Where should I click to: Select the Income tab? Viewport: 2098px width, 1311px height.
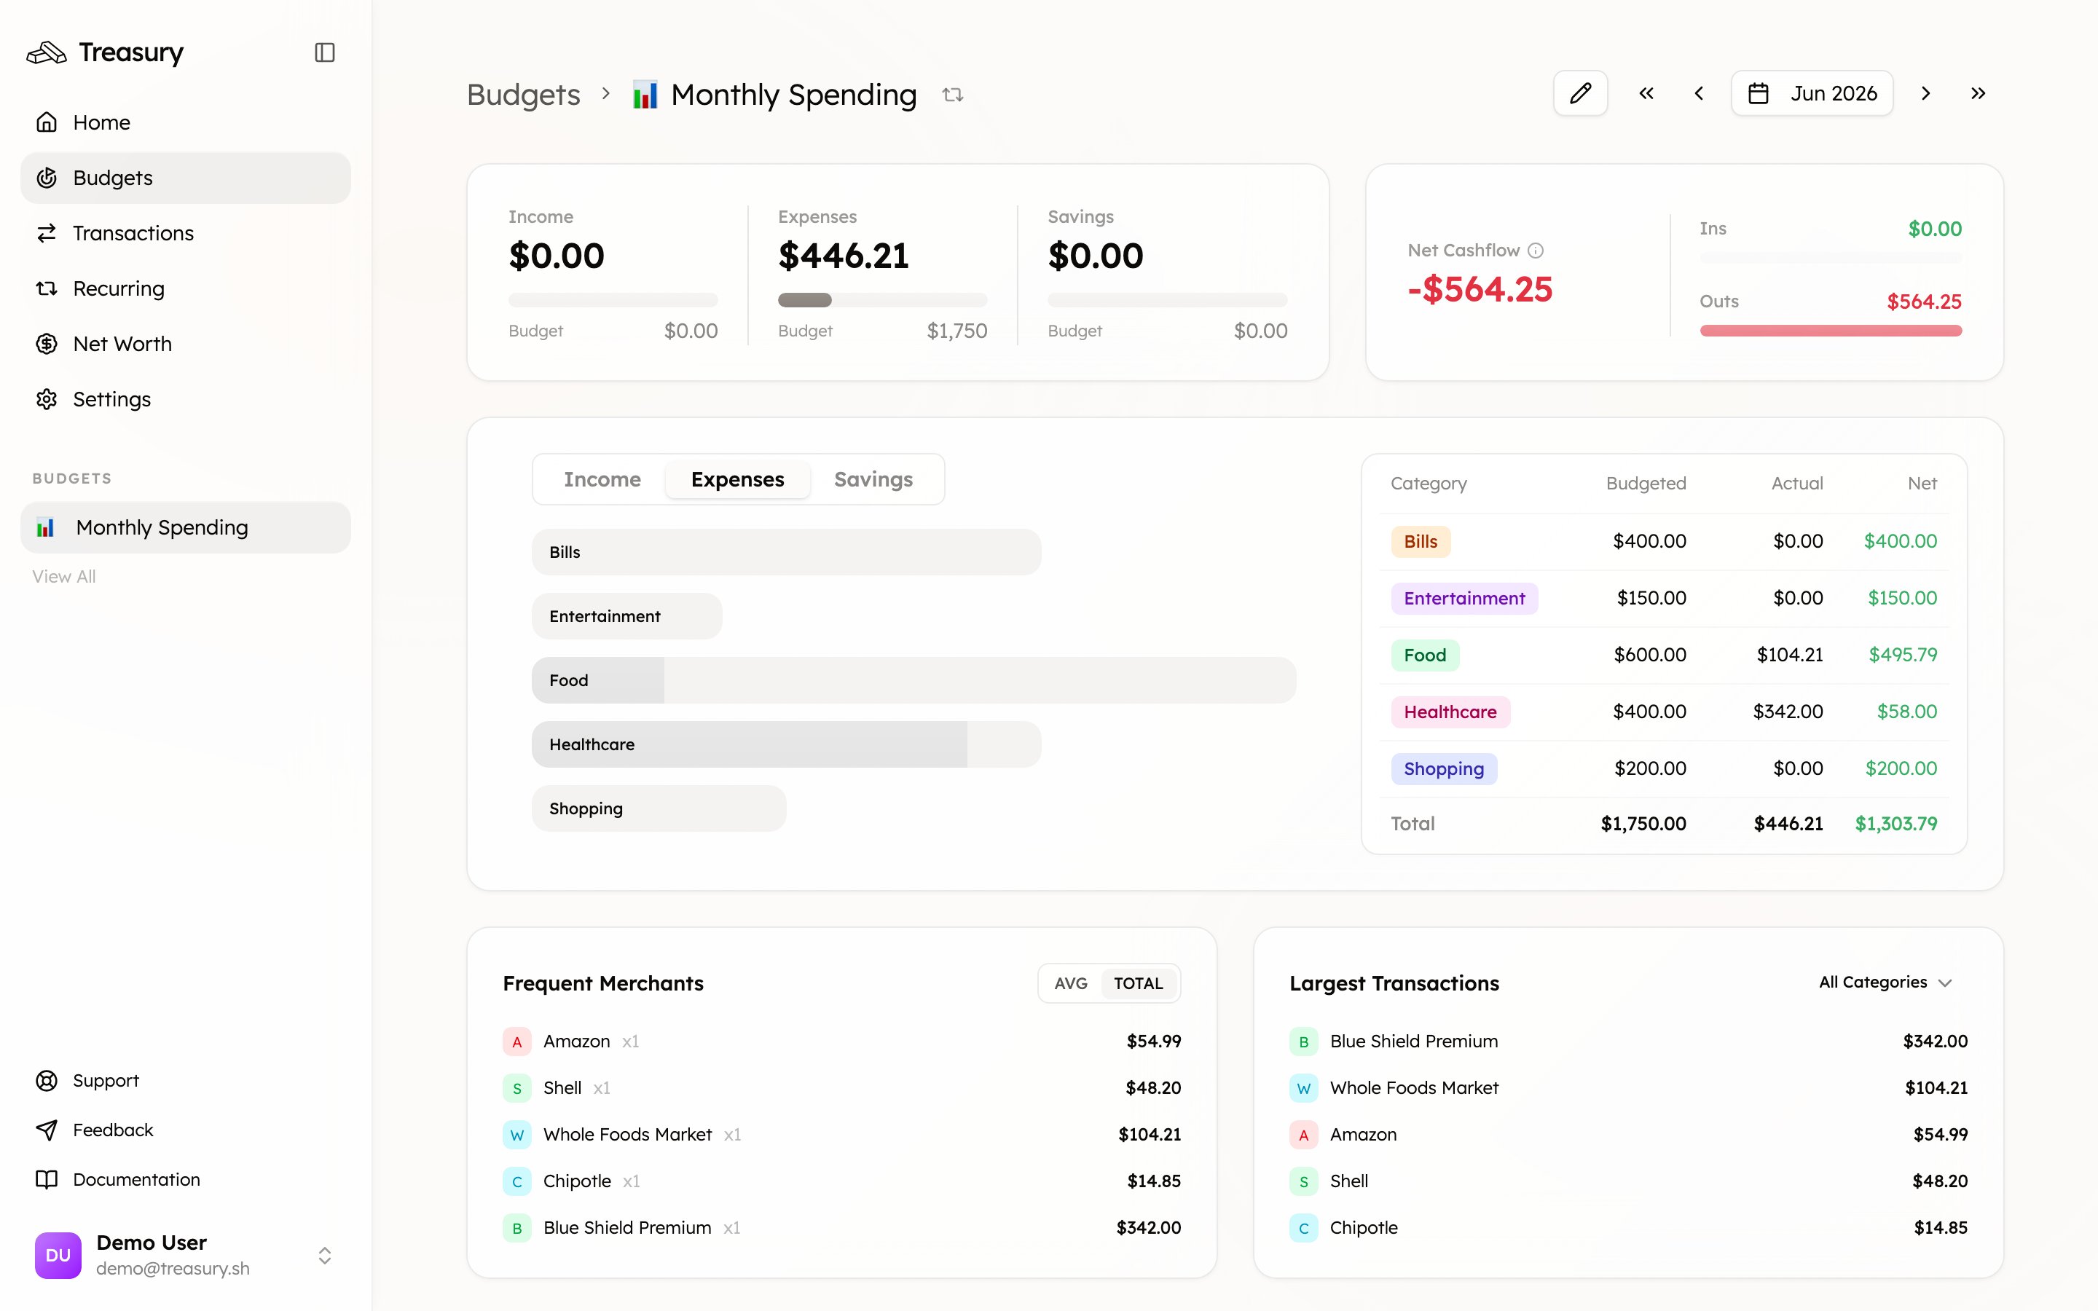602,479
